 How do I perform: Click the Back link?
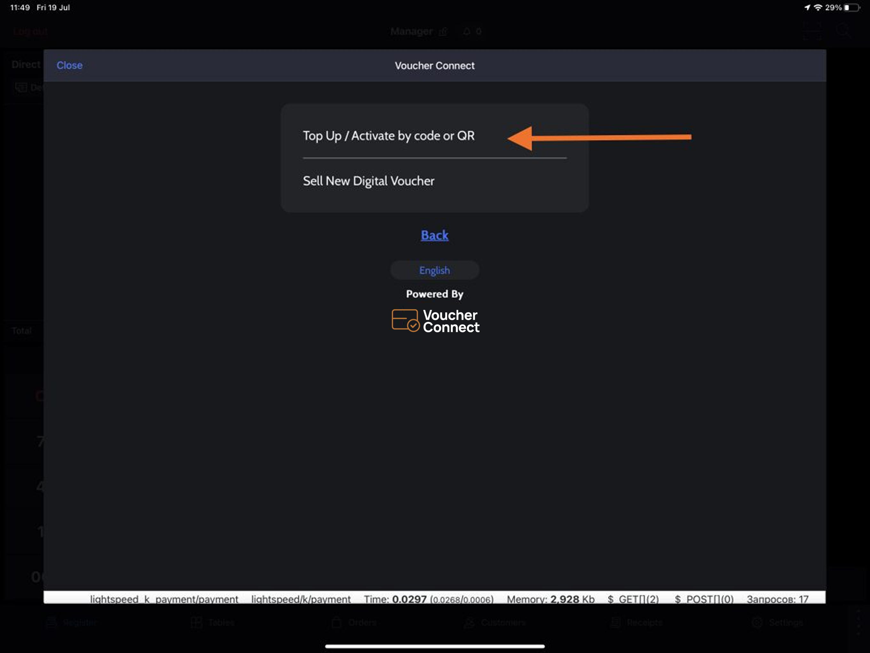point(434,235)
